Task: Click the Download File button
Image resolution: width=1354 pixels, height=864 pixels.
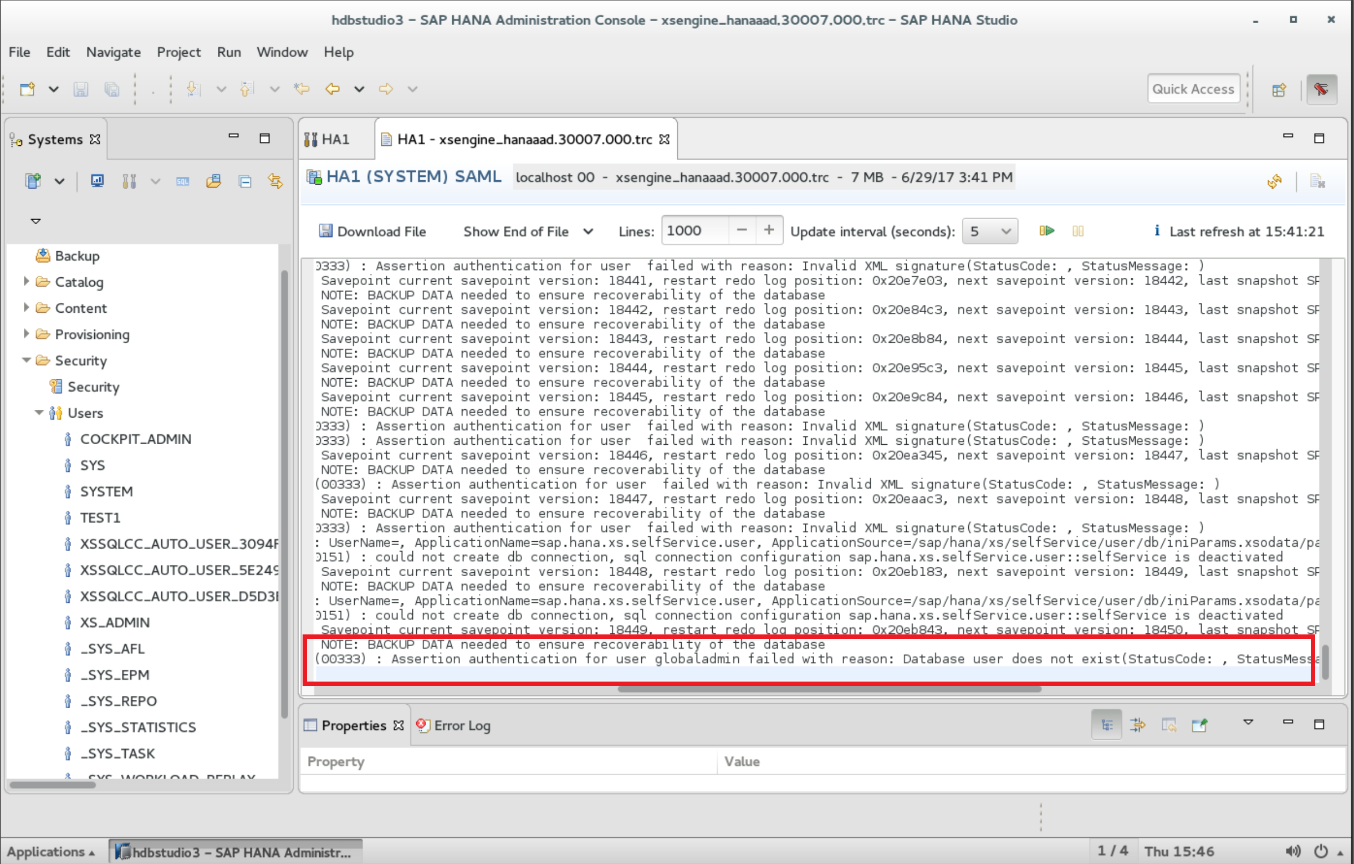Action: [x=373, y=231]
